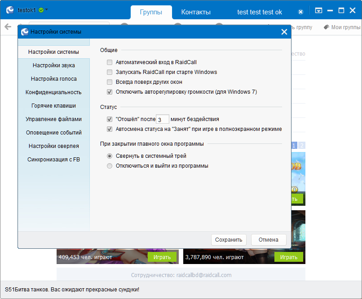
Task: Open the online status dropdown next to testok1
Action: [x=46, y=9]
